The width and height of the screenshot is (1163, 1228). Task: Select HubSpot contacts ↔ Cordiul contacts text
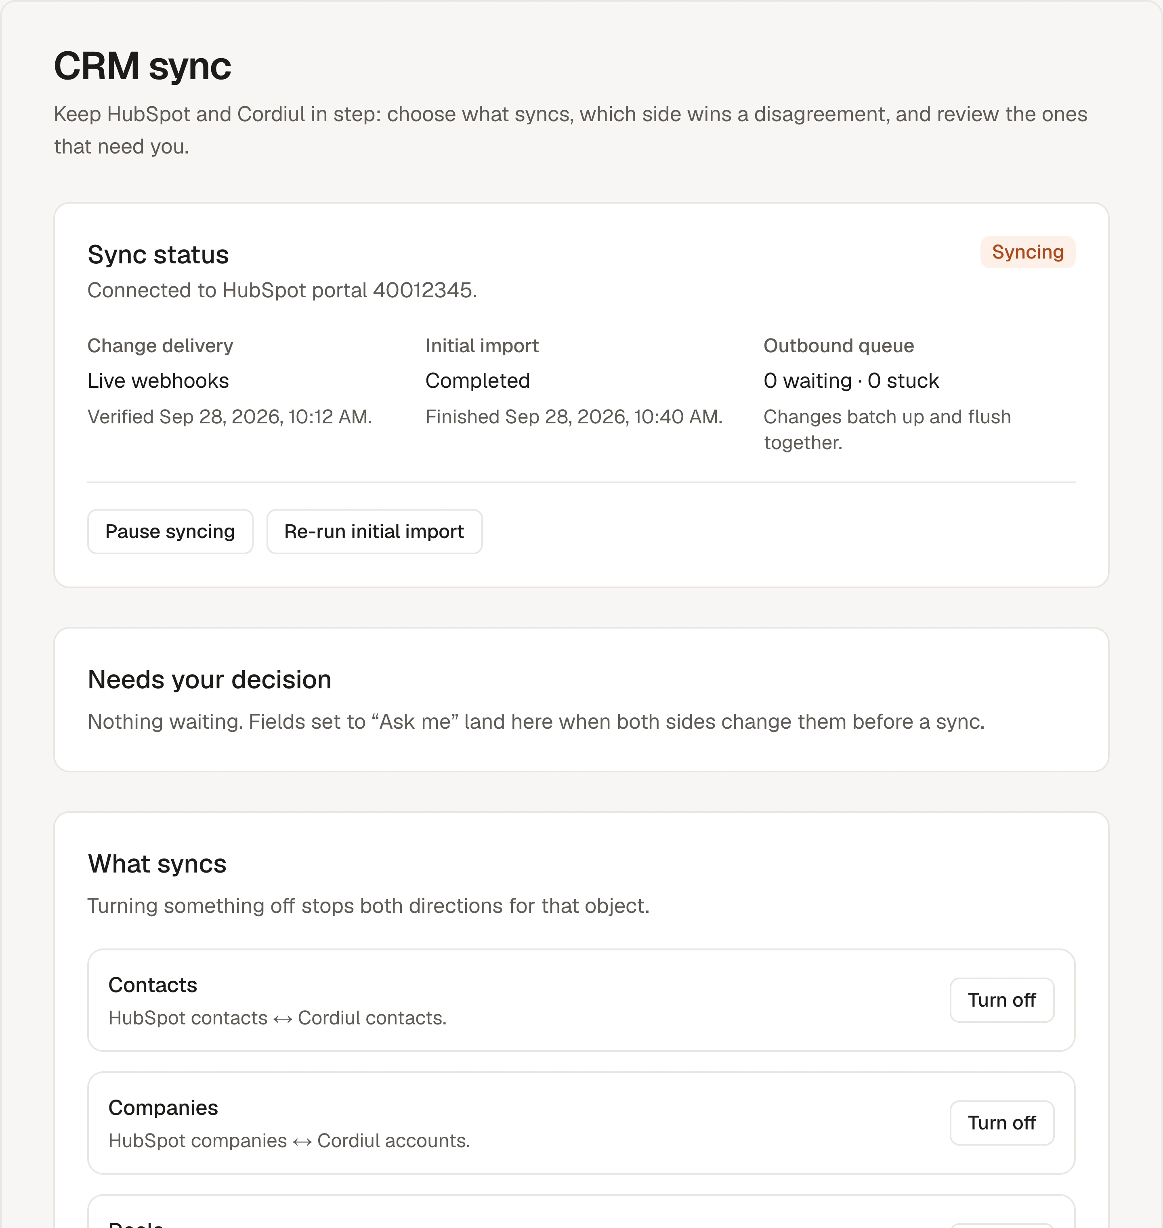[x=277, y=1018]
